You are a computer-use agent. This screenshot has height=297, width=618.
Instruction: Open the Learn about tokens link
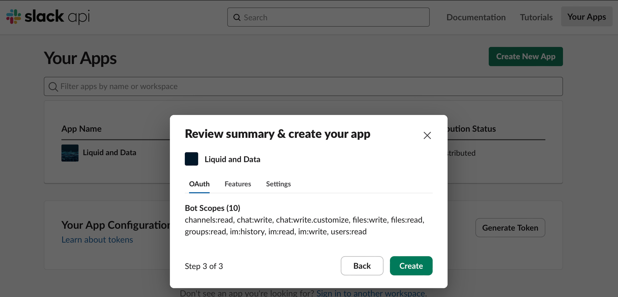tap(97, 240)
